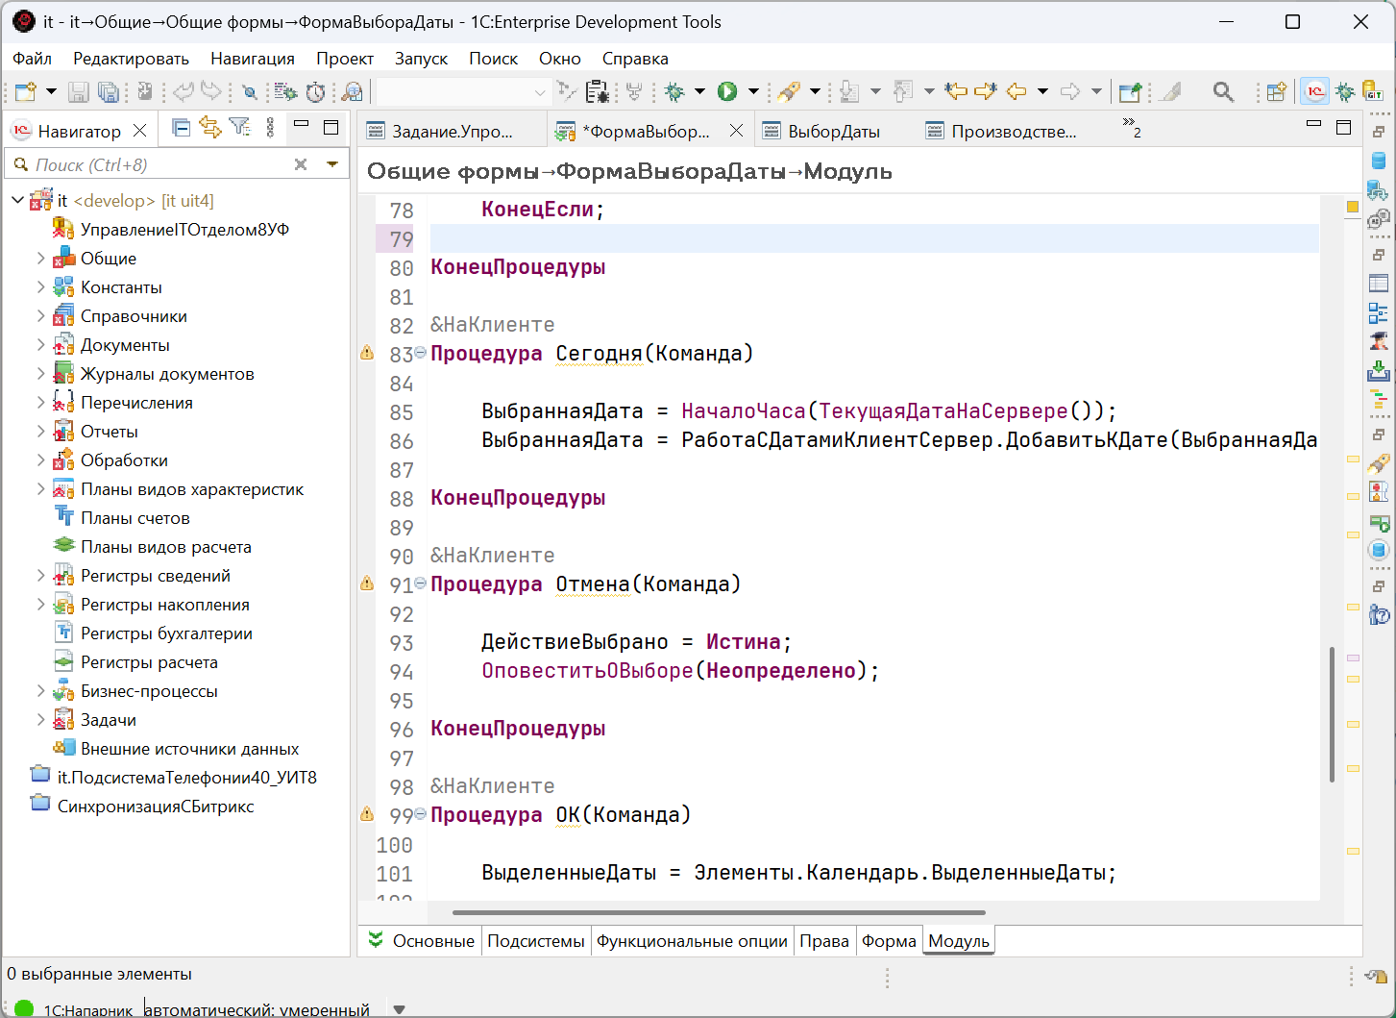Screen dimensions: 1396x1018
Task: Open the Права bottom tab
Action: [x=823, y=941]
